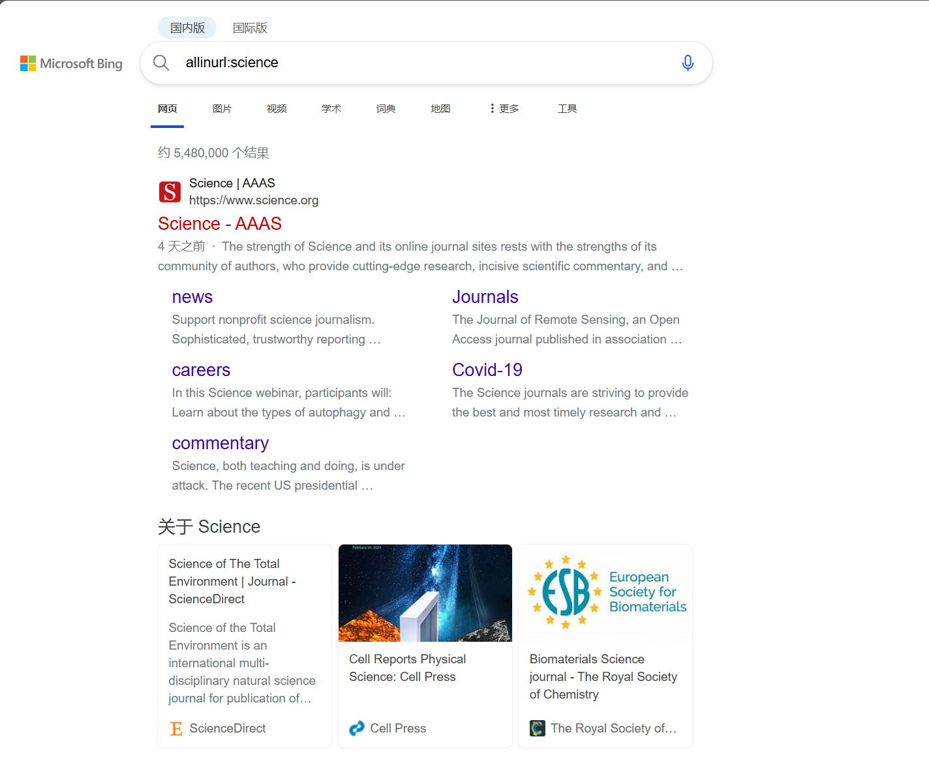Viewport: 929px width, 773px height.
Task: Select the 视频 videos tab
Action: 277,108
